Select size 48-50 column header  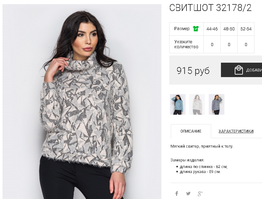(229, 29)
